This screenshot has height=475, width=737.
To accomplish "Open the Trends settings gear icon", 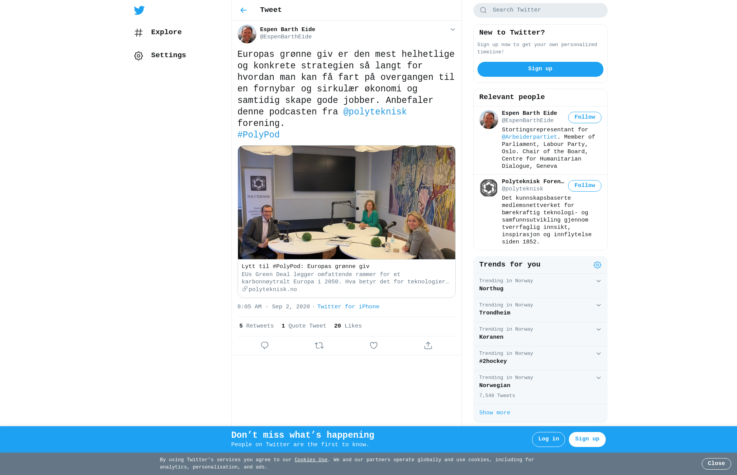I will coord(597,265).
